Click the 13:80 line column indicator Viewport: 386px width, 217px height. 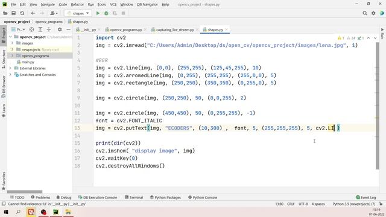(279, 204)
